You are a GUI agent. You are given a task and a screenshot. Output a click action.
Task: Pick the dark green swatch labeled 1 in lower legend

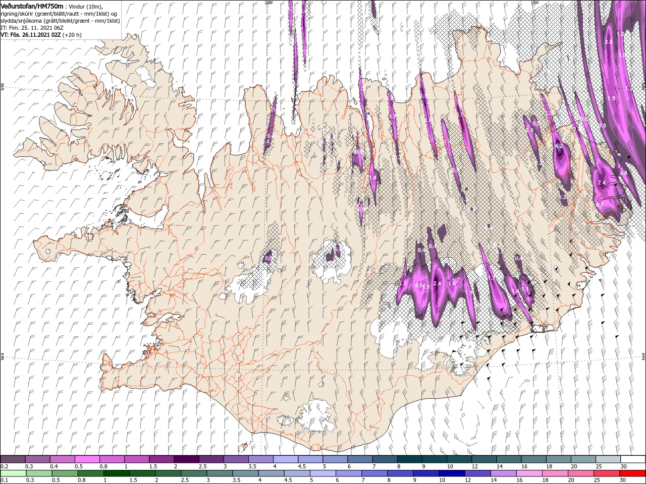click(115, 473)
